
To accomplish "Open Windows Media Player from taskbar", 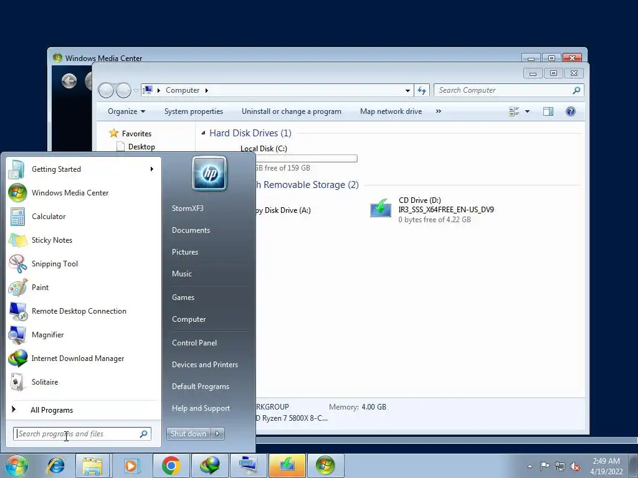I will pos(131,466).
